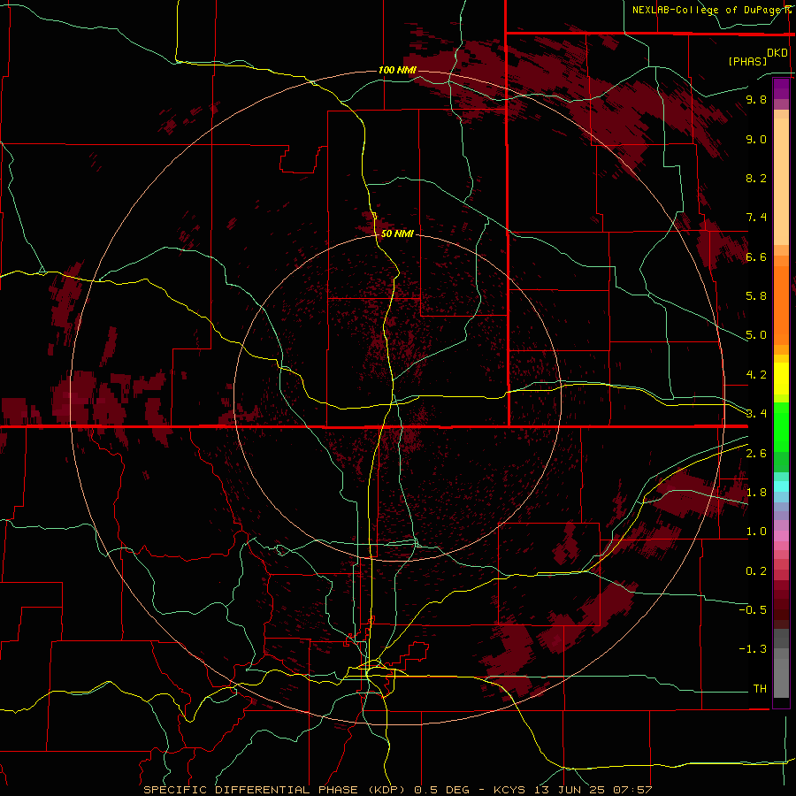Select the 1.8 scale label
The height and width of the screenshot is (796, 796).
[756, 493]
